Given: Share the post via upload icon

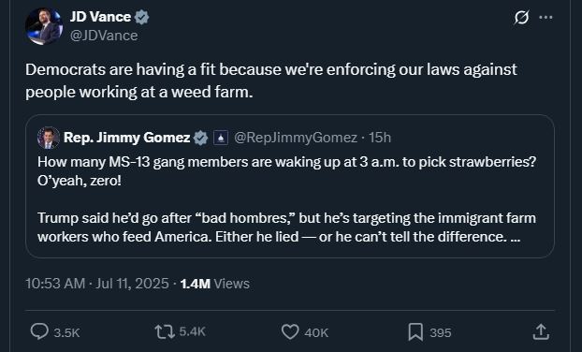Looking at the screenshot, I should click(x=541, y=331).
